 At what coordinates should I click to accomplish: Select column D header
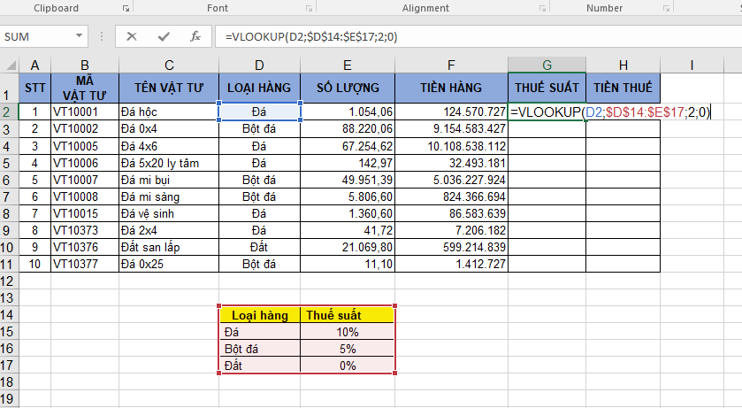point(258,65)
